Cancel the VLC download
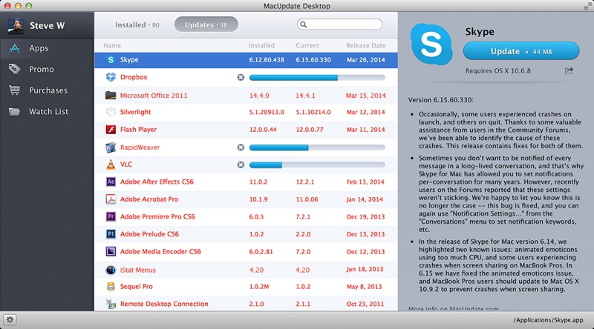This screenshot has width=594, height=329. click(x=241, y=165)
